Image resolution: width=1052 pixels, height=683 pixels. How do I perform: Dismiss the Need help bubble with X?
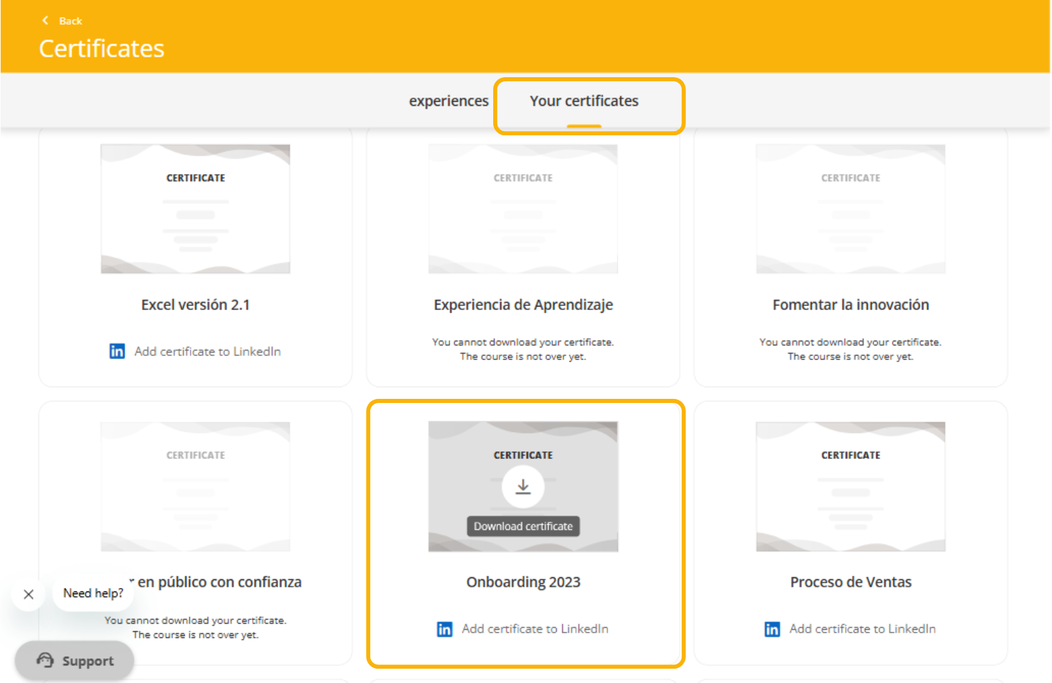pyautogui.click(x=29, y=594)
